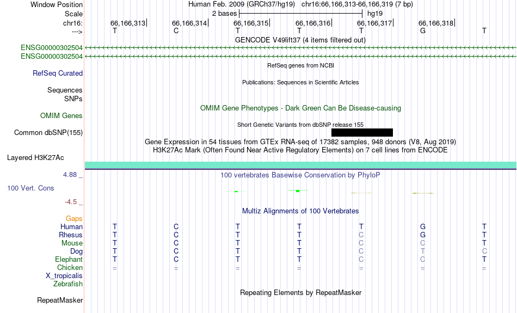The width and height of the screenshot is (517, 313).
Task: Click the 66,166,315 ruler position
Action: click(x=251, y=23)
